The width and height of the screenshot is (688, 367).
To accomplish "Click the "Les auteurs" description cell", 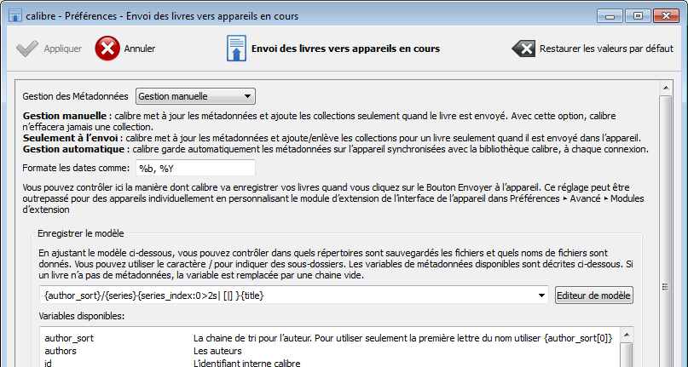I will (x=217, y=351).
